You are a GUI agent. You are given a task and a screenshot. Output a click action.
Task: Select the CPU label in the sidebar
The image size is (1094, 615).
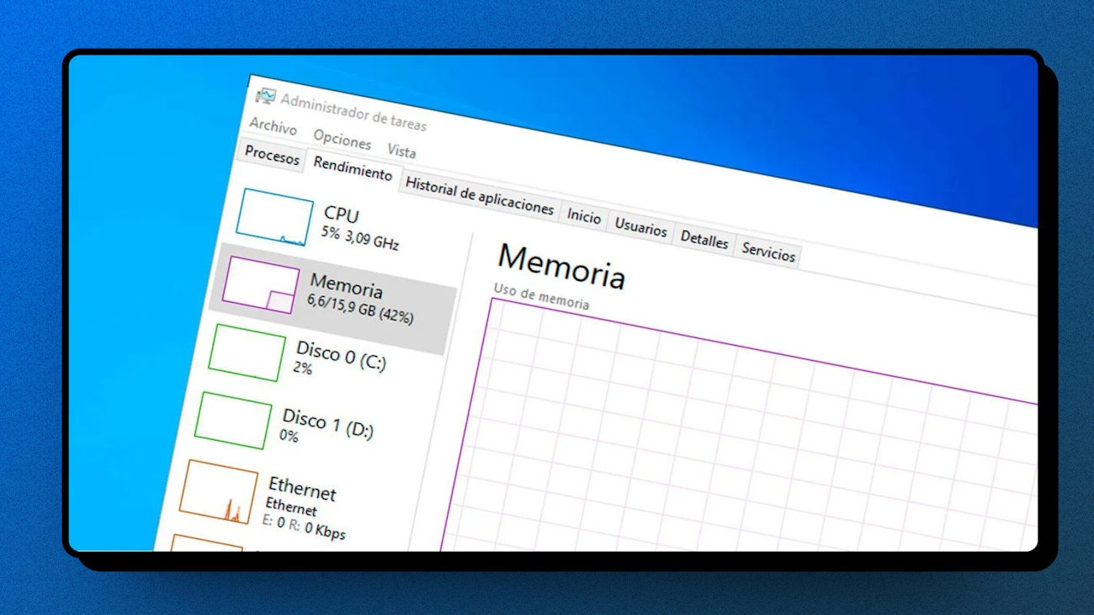tap(342, 215)
